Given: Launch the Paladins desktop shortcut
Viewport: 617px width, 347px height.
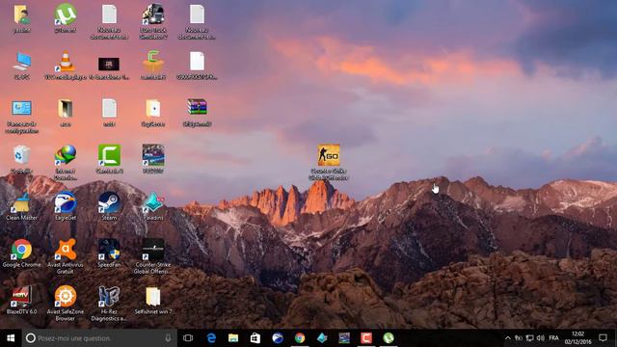Looking at the screenshot, I should [x=153, y=202].
